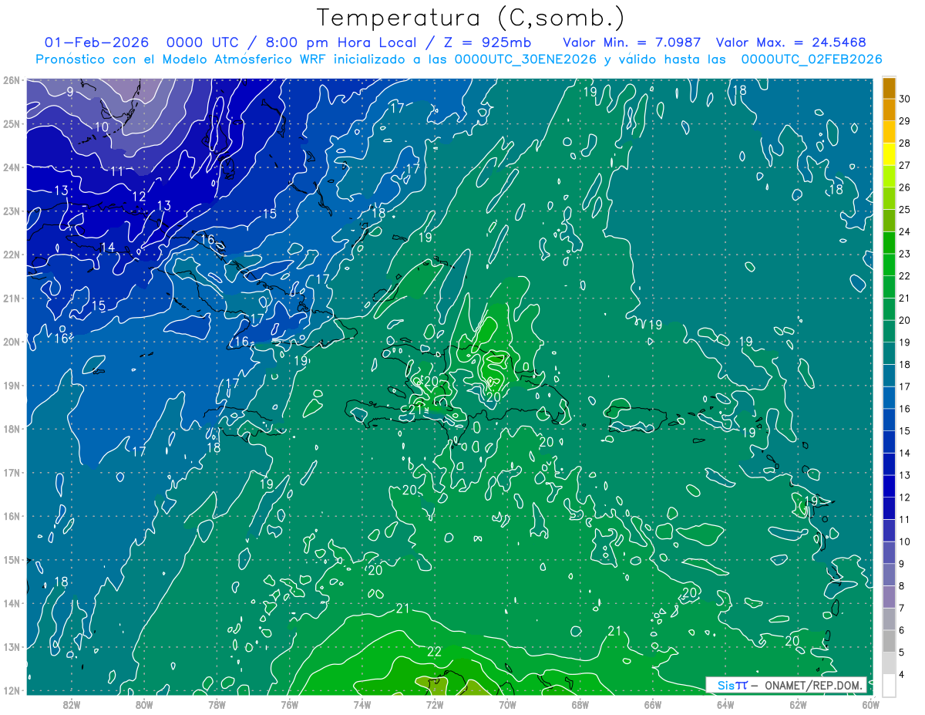The image size is (925, 715).
Task: Click color scale label '16'
Action: pos(905,409)
